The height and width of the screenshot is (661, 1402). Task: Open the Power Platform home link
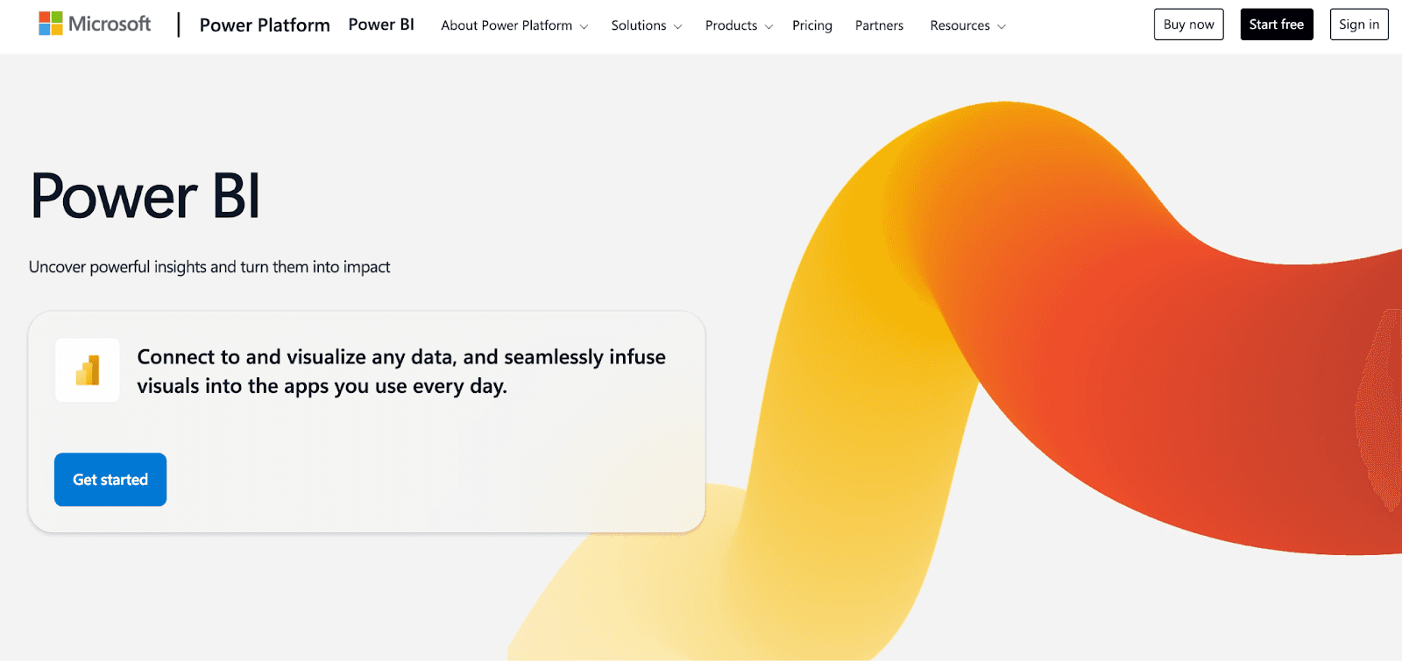[265, 25]
